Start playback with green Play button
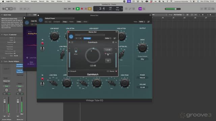The height and width of the screenshot is (121, 216). (x=78, y=9)
